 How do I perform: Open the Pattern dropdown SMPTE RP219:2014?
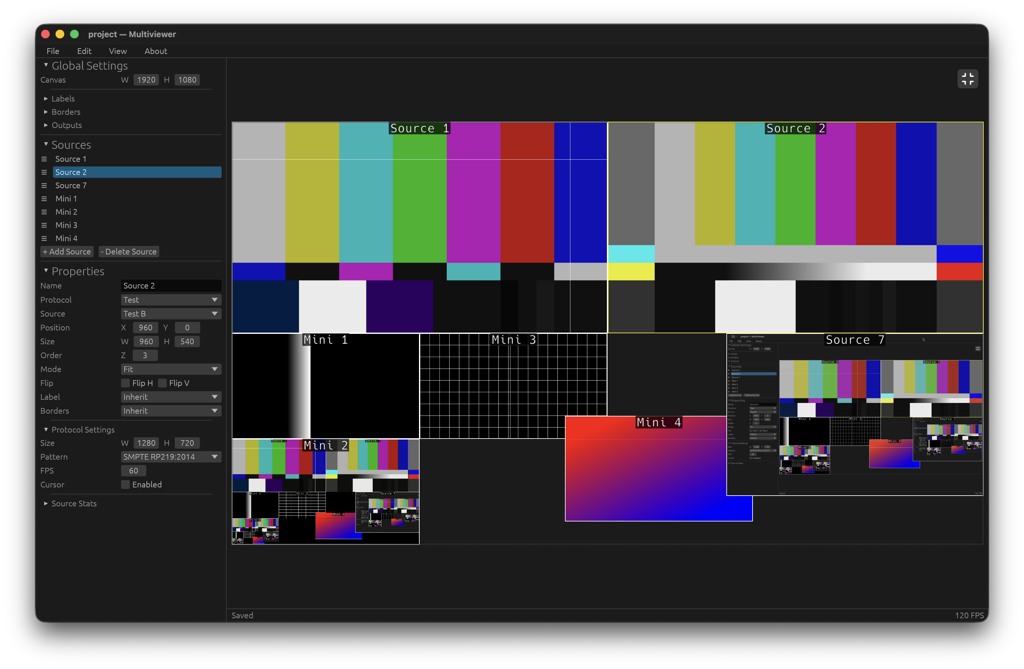tap(171, 457)
